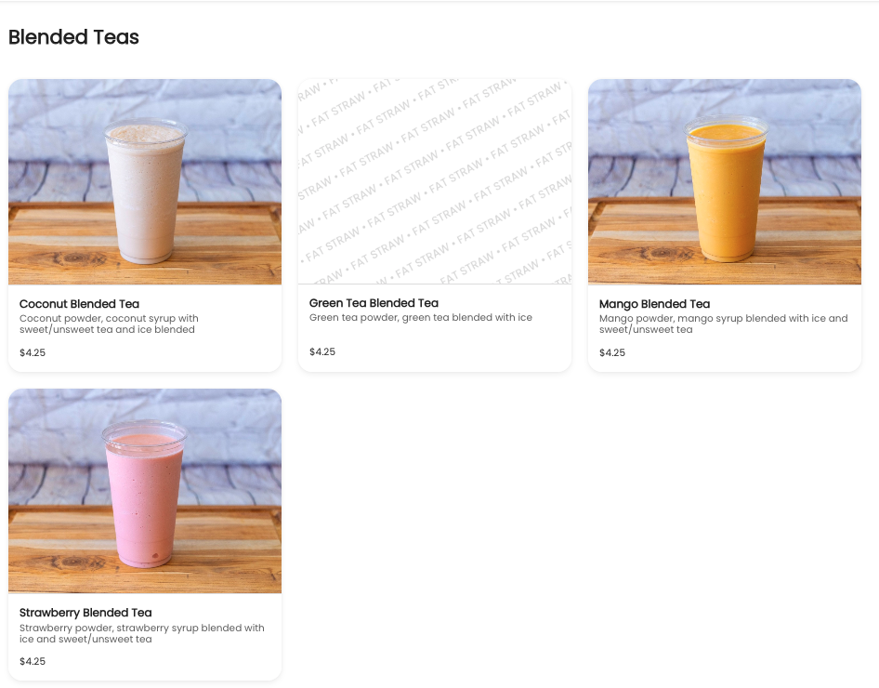The image size is (879, 688).
Task: Click the $4.25 price under Strawberry tea
Action: tap(33, 661)
